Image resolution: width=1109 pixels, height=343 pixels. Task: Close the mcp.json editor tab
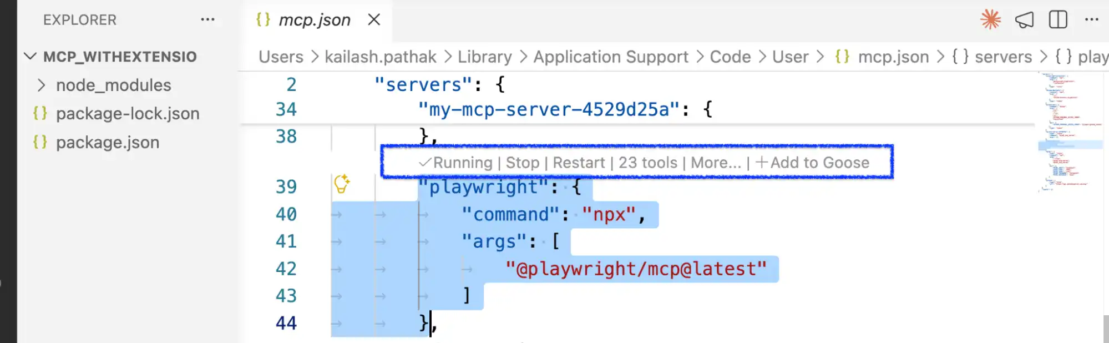pos(374,20)
